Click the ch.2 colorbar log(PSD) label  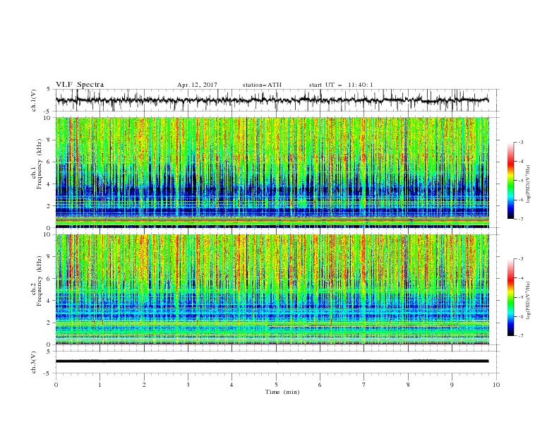tap(529, 301)
